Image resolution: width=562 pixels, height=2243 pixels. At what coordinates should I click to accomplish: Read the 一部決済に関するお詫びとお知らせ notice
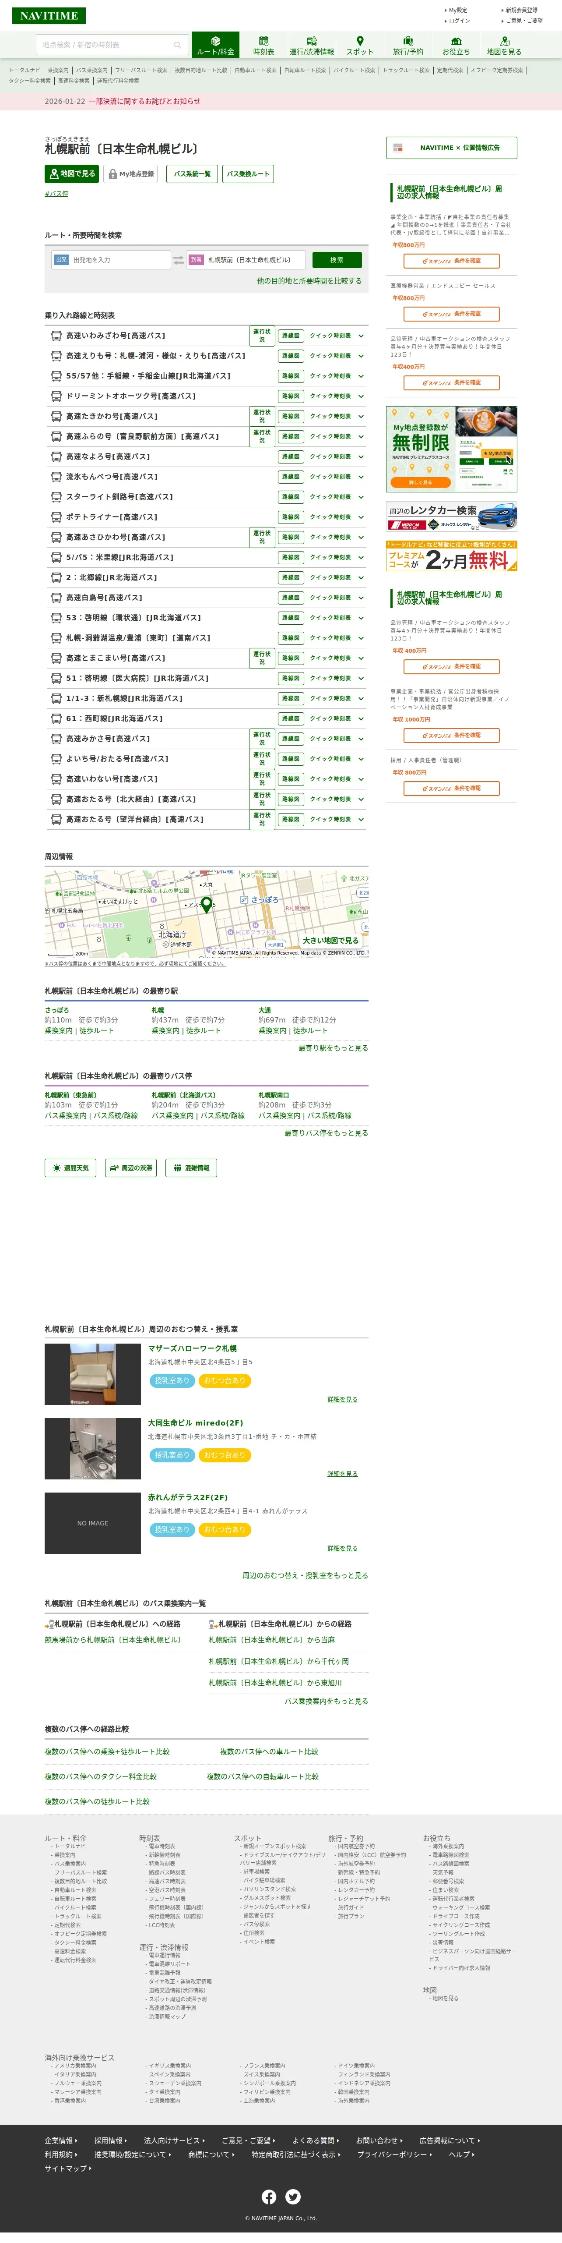(144, 101)
